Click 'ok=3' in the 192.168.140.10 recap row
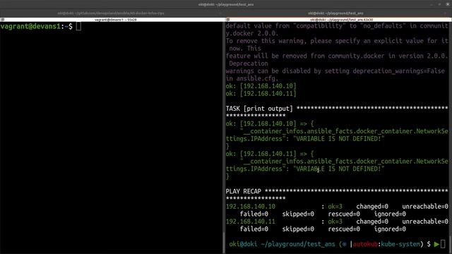This screenshot has width=452, height=254. (335, 206)
